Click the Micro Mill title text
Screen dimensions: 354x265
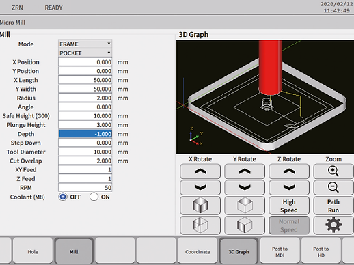pyautogui.click(x=12, y=23)
